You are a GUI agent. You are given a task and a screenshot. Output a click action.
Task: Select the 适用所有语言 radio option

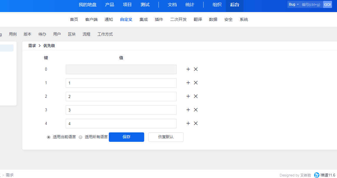[x=80, y=137]
